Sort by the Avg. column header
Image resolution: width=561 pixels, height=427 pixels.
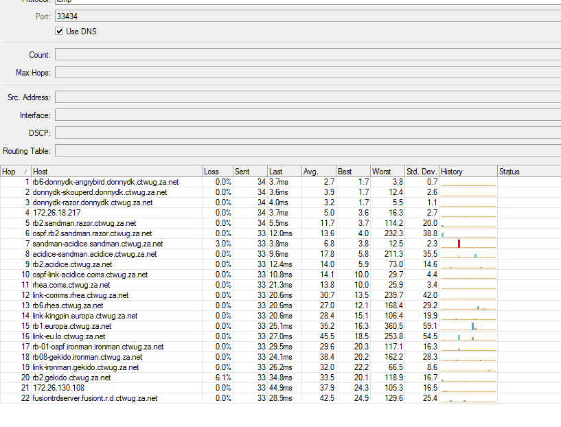tap(319, 172)
